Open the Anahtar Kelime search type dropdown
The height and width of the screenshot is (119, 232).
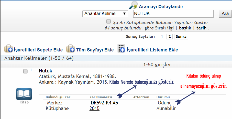click(105, 14)
